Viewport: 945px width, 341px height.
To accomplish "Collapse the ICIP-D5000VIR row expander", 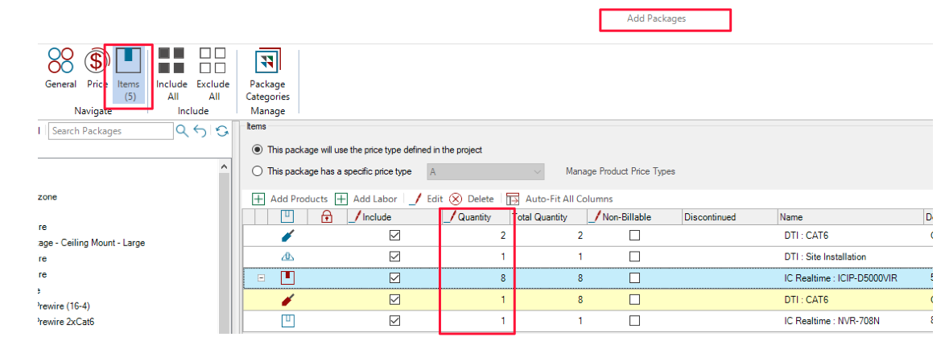I will click(x=262, y=278).
